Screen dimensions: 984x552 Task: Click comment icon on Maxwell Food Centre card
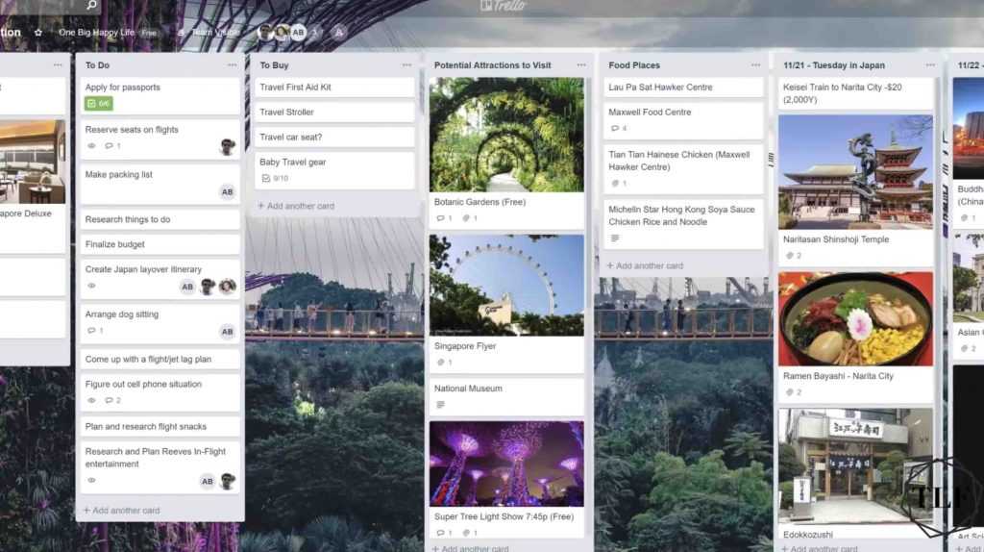click(615, 128)
